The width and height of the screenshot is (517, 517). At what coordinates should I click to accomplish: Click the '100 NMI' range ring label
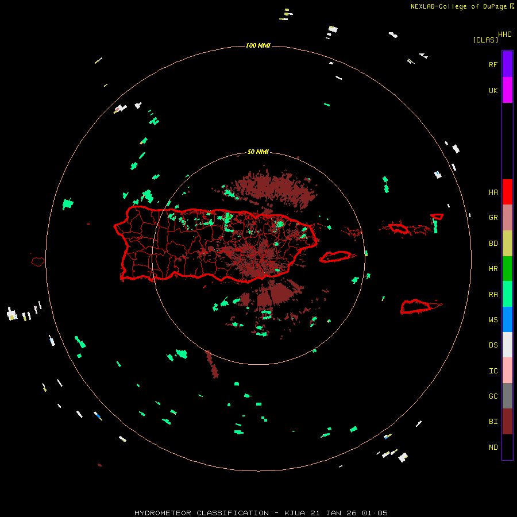258,45
